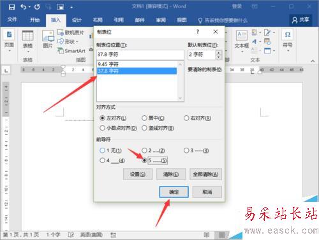Increase default tab stop with up spinner
This screenshot has width=319, height=240.
tap(219, 52)
